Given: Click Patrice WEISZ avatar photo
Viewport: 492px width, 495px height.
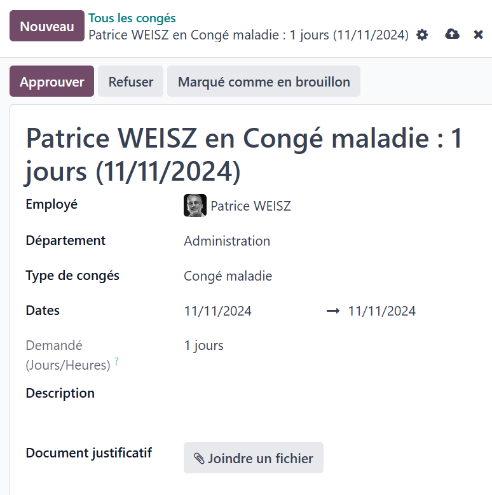Looking at the screenshot, I should tap(195, 206).
